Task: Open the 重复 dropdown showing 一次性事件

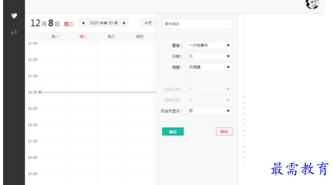Action: point(209,45)
